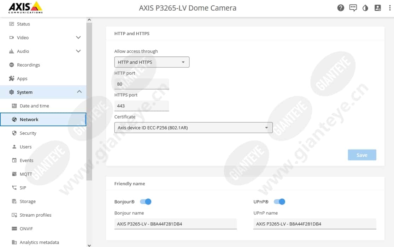The image size is (394, 247).
Task: Open the user account icon in header
Action: click(x=377, y=8)
